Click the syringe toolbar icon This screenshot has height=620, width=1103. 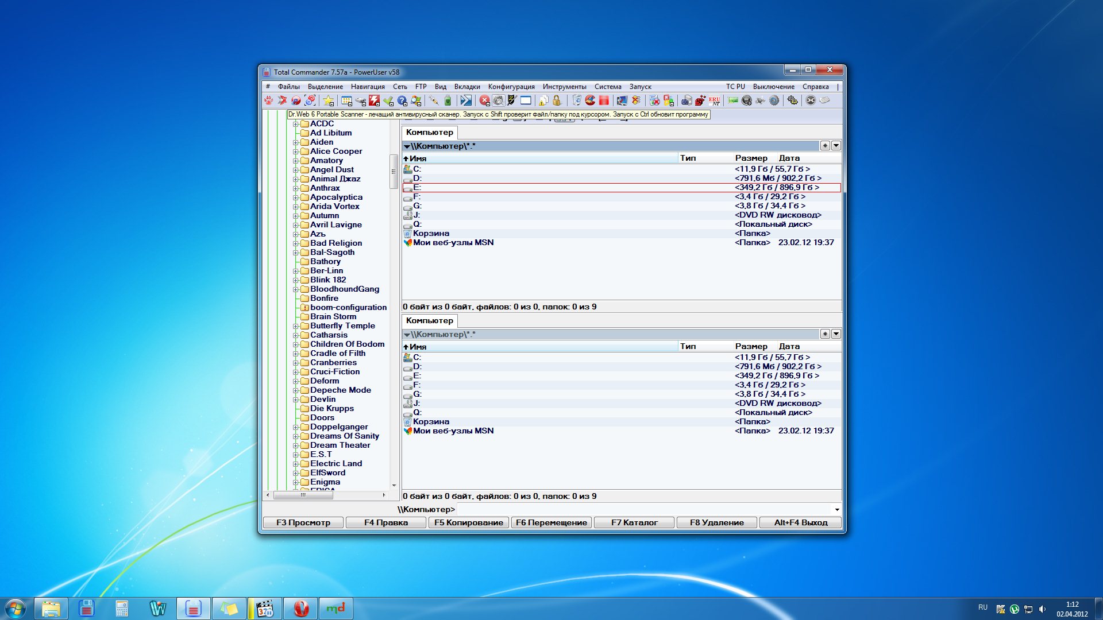(x=434, y=100)
